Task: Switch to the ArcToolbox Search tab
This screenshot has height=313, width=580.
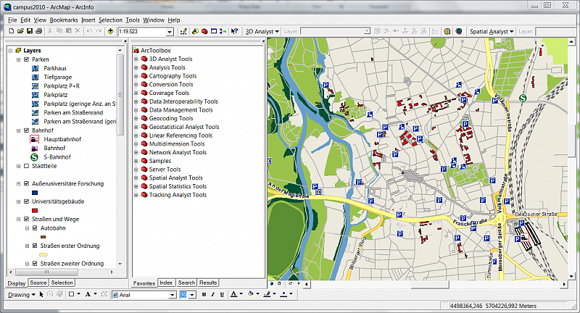Action: pos(186,283)
